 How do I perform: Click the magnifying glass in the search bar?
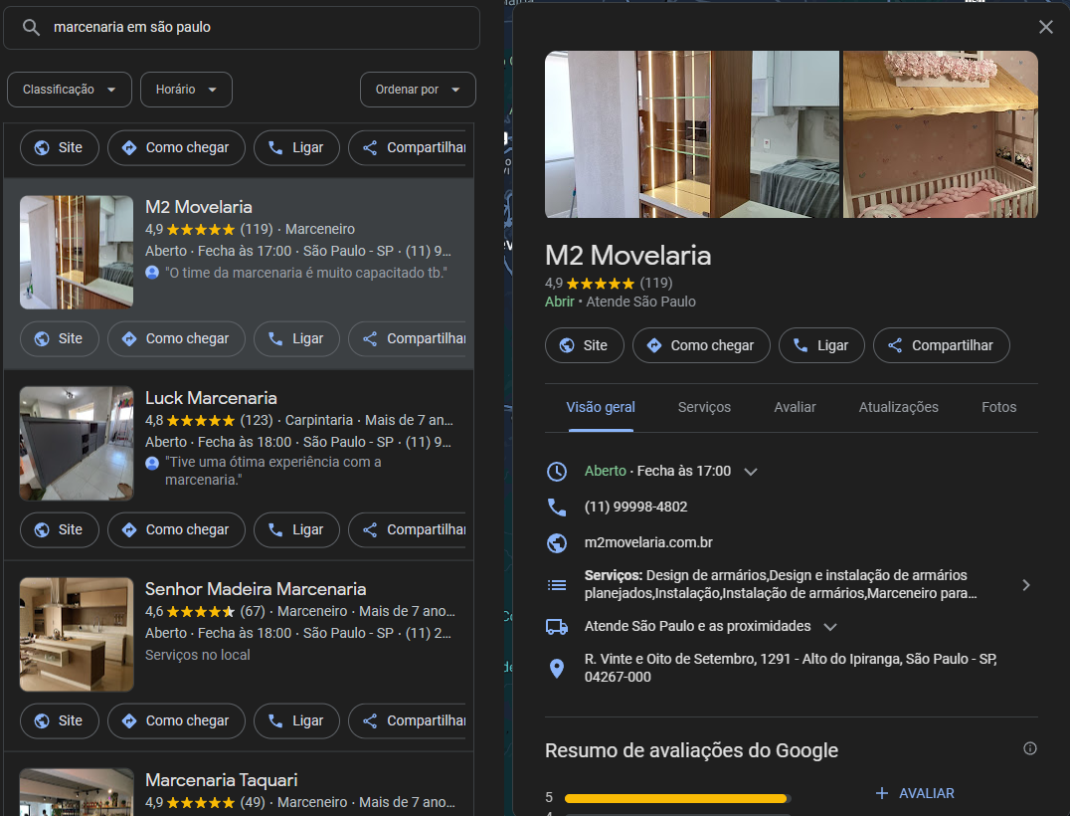32,28
